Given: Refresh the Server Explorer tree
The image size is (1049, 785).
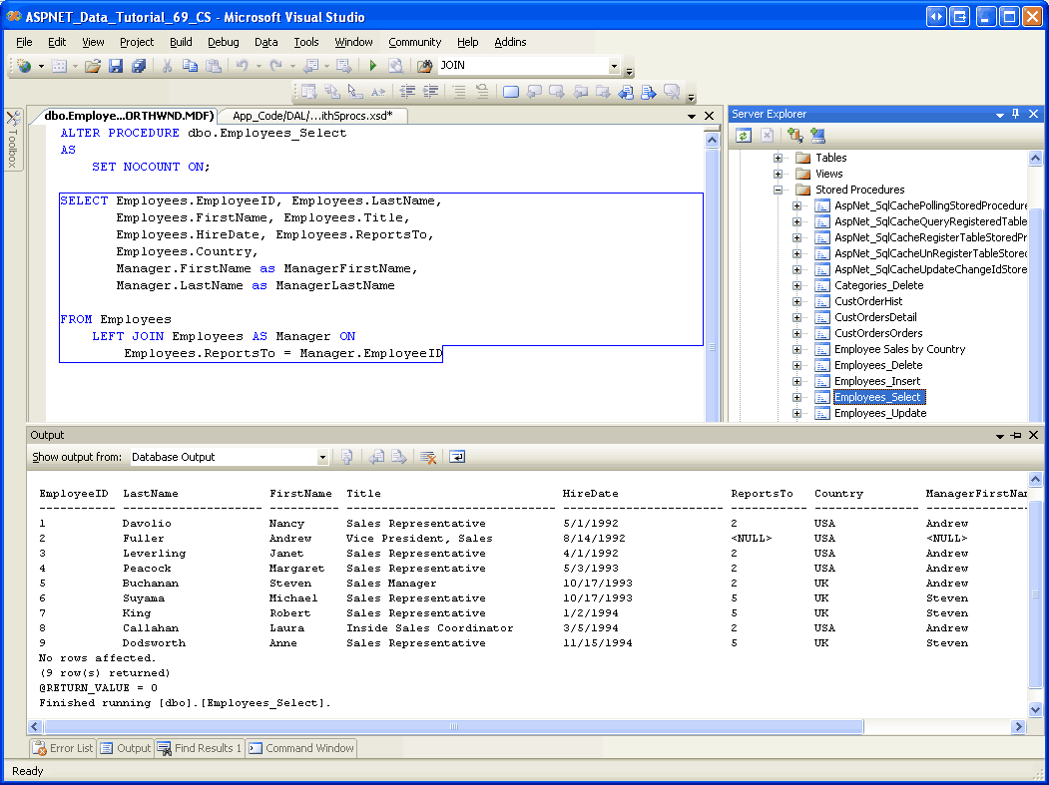Looking at the screenshot, I should 744,136.
